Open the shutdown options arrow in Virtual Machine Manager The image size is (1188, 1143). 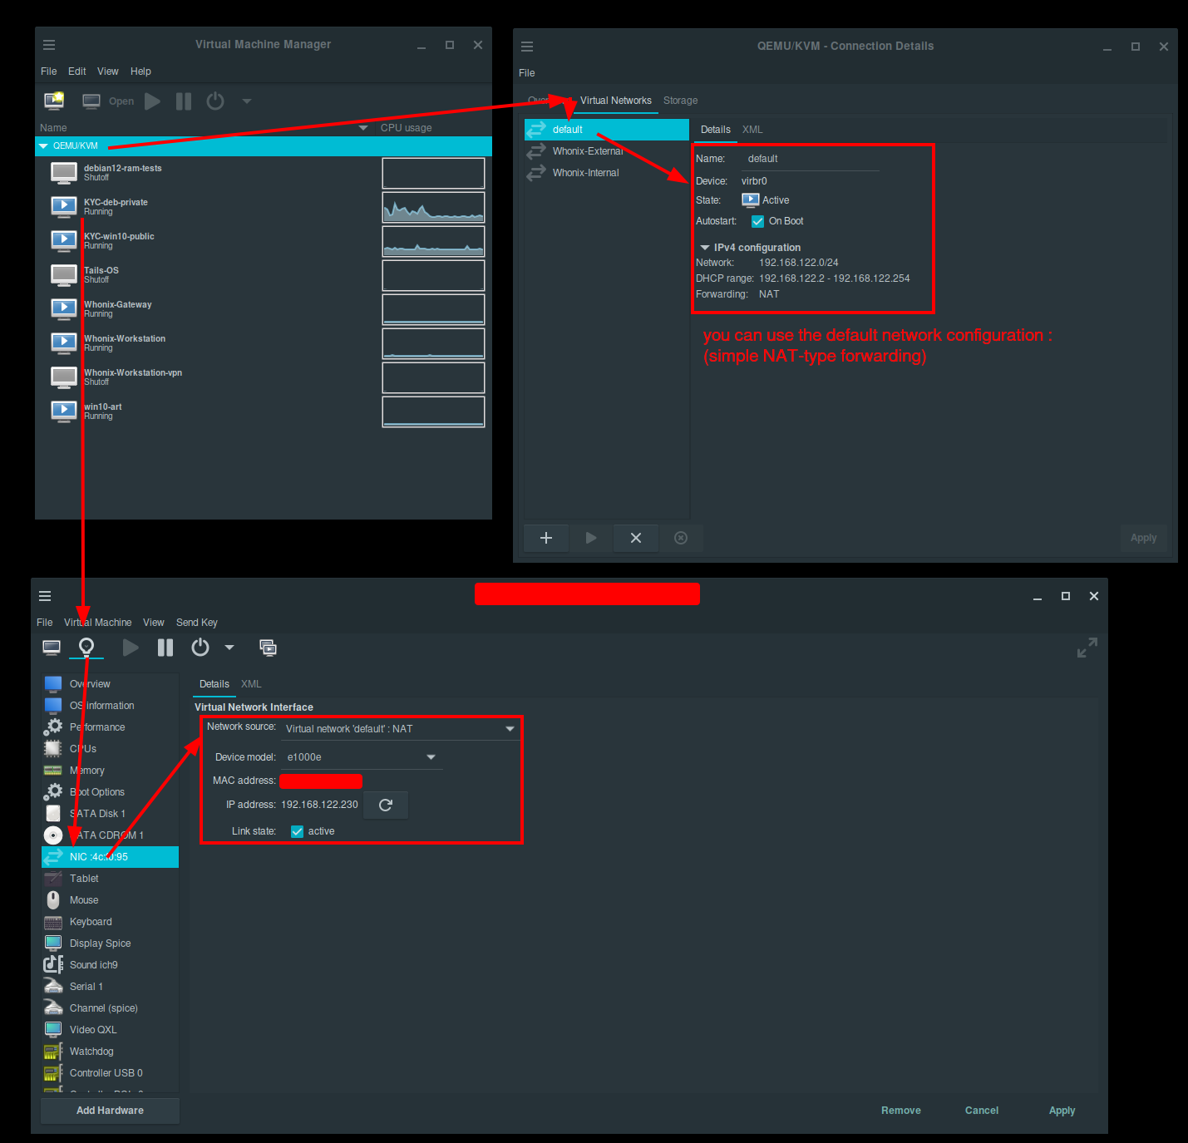coord(247,101)
